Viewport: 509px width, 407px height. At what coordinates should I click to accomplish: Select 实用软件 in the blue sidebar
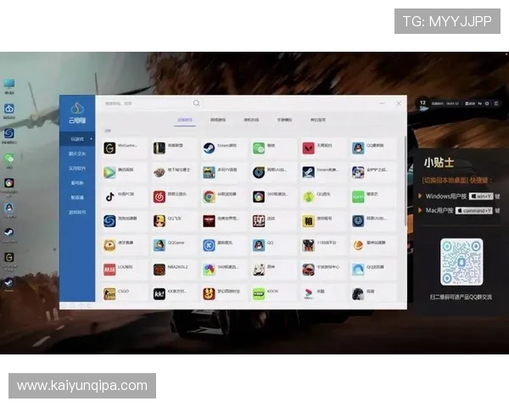click(77, 168)
